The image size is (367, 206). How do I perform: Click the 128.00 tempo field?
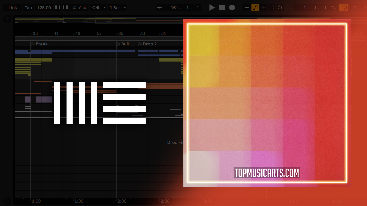pos(44,8)
